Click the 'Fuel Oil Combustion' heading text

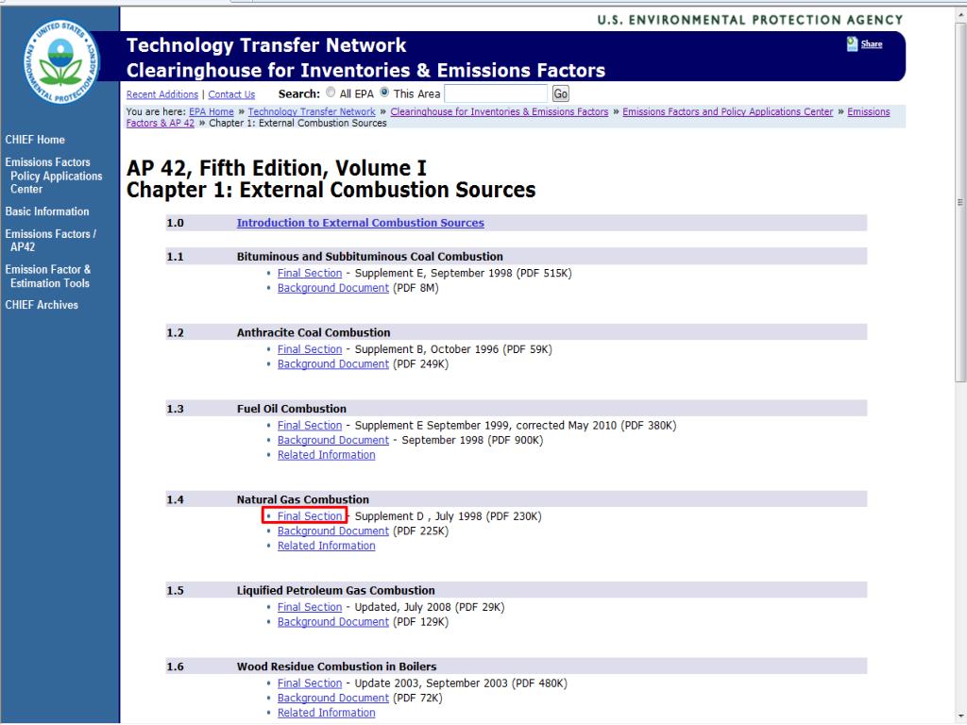(292, 409)
